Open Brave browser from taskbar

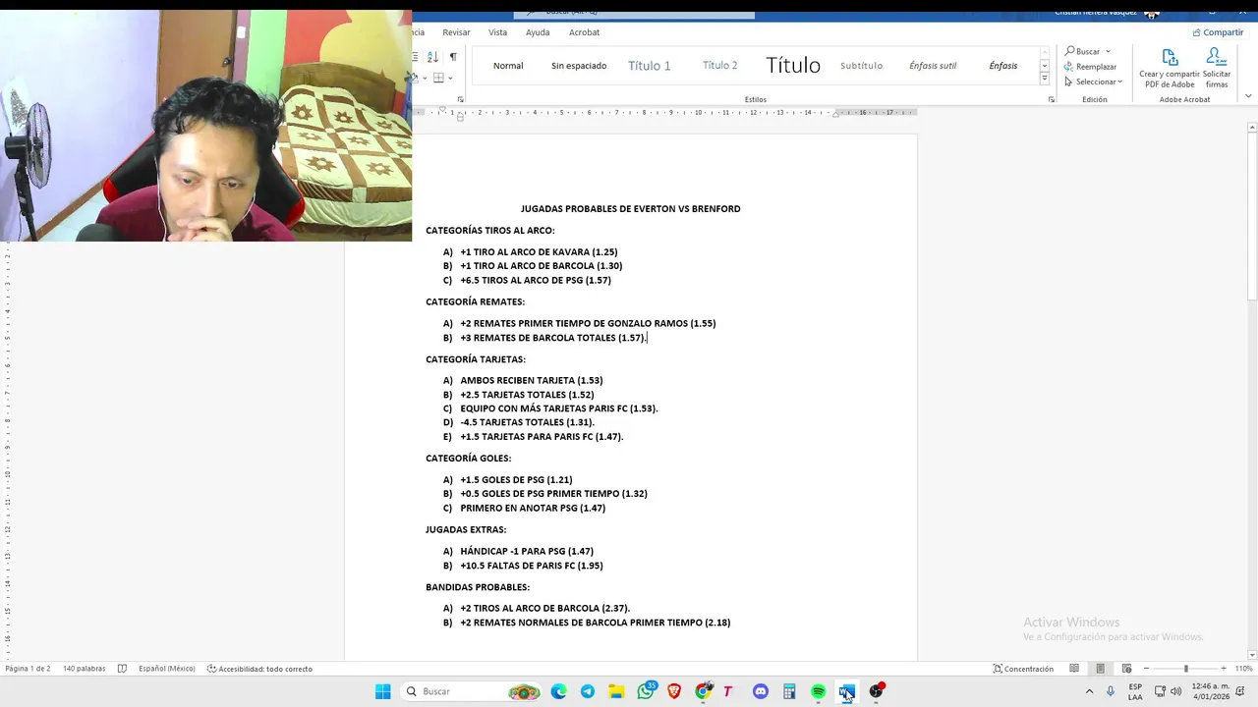[674, 691]
